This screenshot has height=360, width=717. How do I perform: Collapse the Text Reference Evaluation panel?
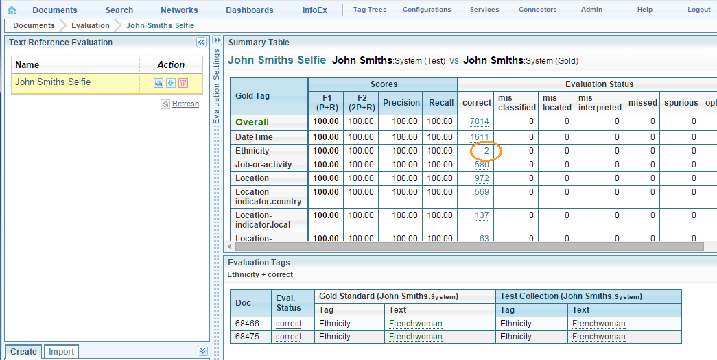tap(202, 43)
